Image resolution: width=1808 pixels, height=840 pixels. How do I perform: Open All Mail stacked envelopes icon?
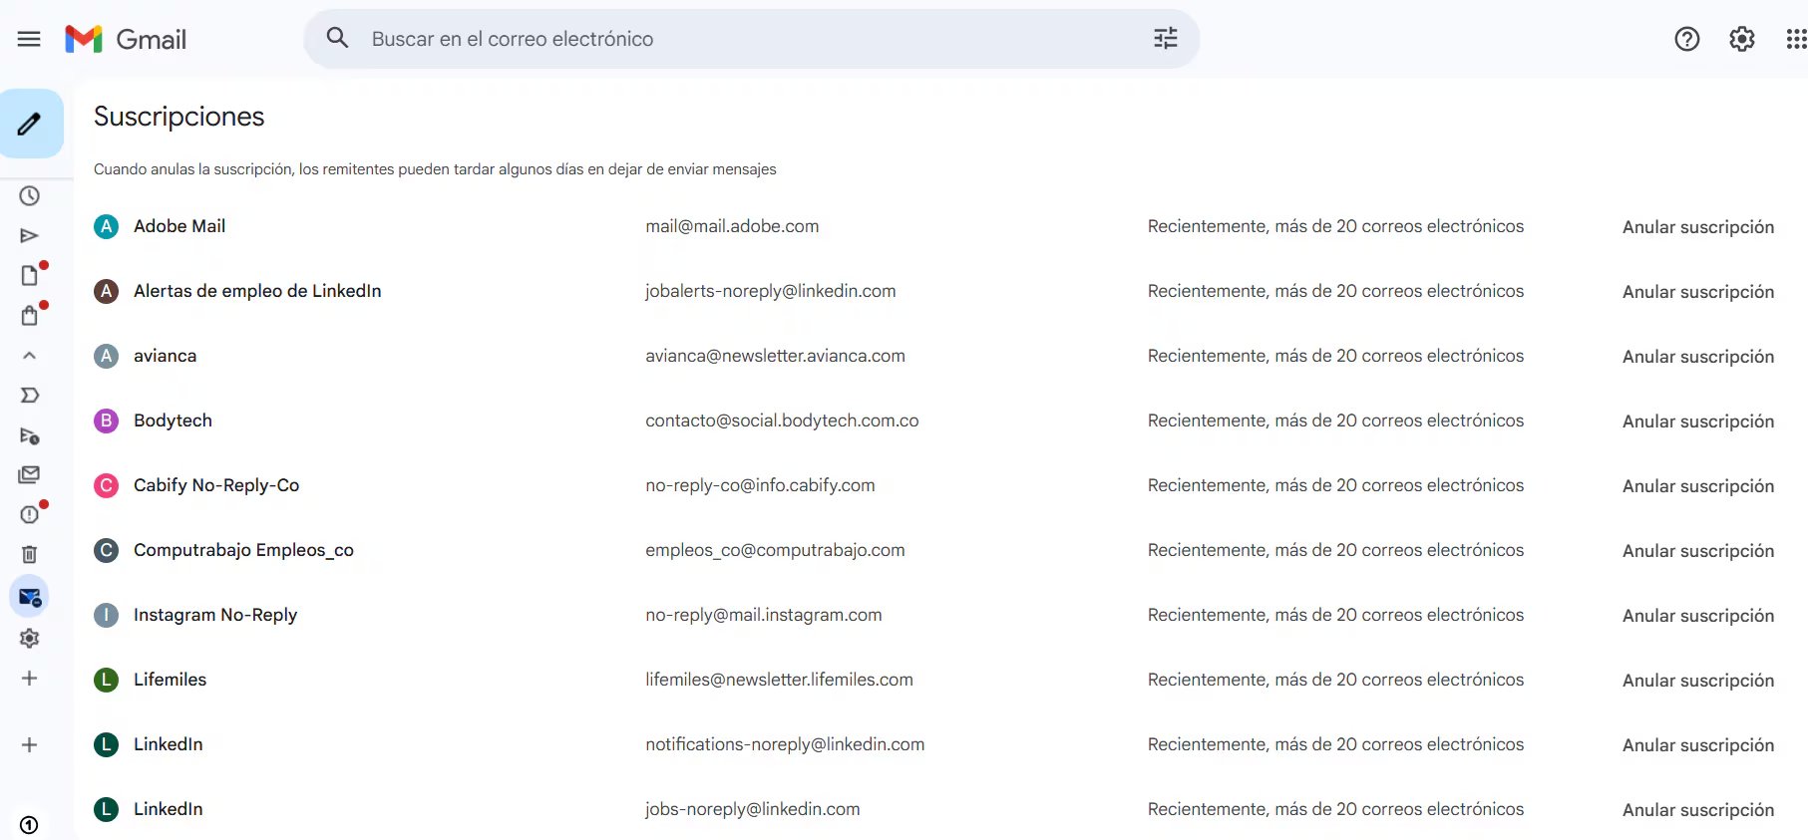(30, 474)
